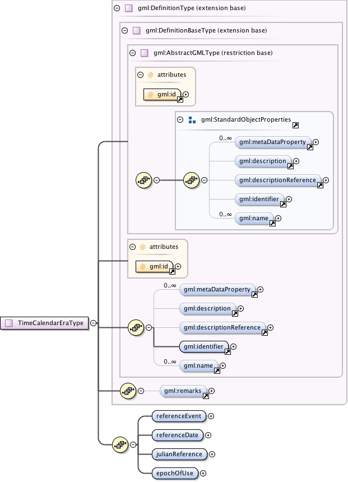Expand gml:metaDataProperty in gml:StandardObjectProperties group
The height and width of the screenshot is (482, 348).
pyautogui.click(x=315, y=142)
